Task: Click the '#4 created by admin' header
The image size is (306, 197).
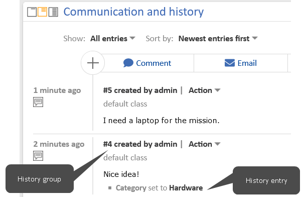Action: [140, 144]
